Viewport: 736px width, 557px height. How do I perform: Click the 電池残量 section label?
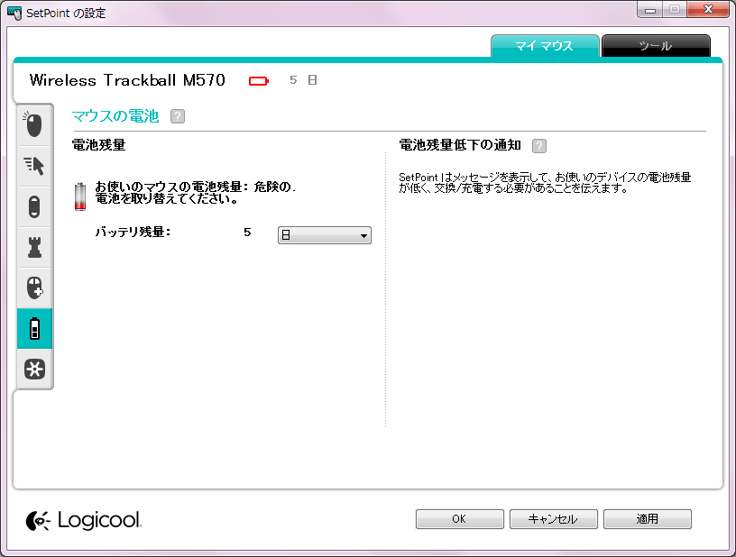(x=98, y=145)
